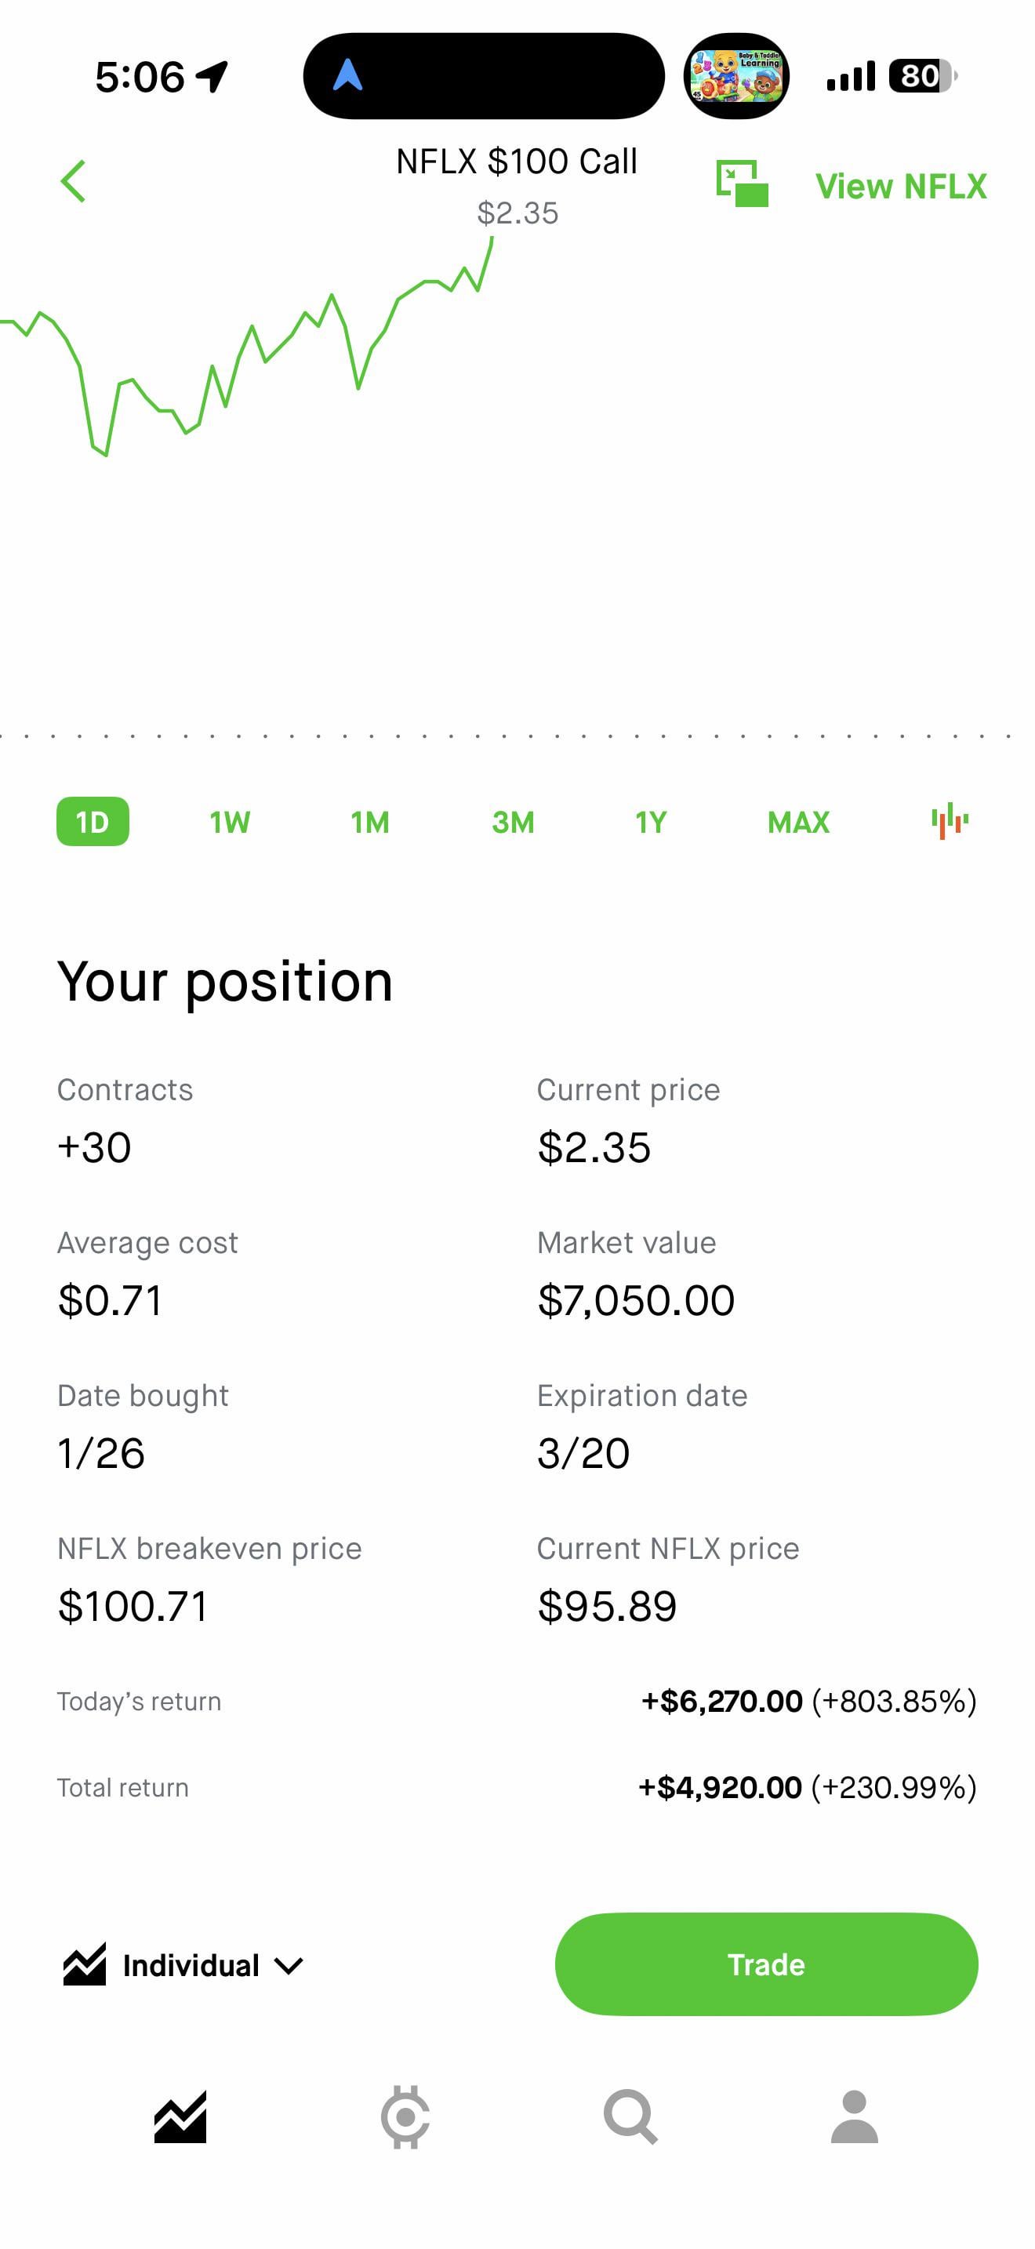Open the search magnifier tab

pyautogui.click(x=630, y=2116)
